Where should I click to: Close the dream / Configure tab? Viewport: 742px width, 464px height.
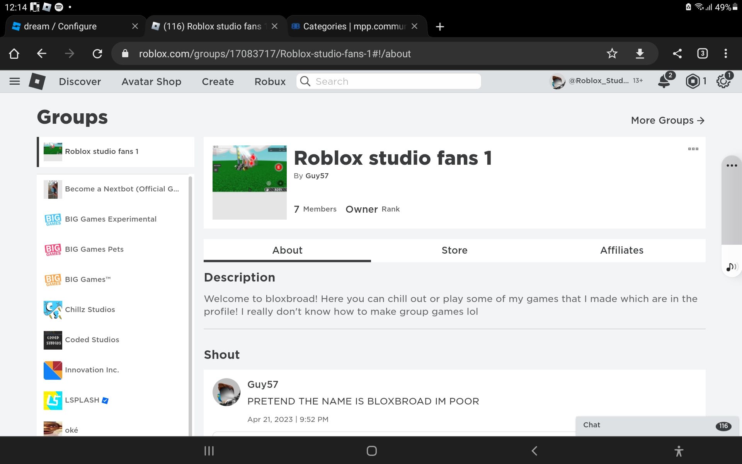pos(135,26)
